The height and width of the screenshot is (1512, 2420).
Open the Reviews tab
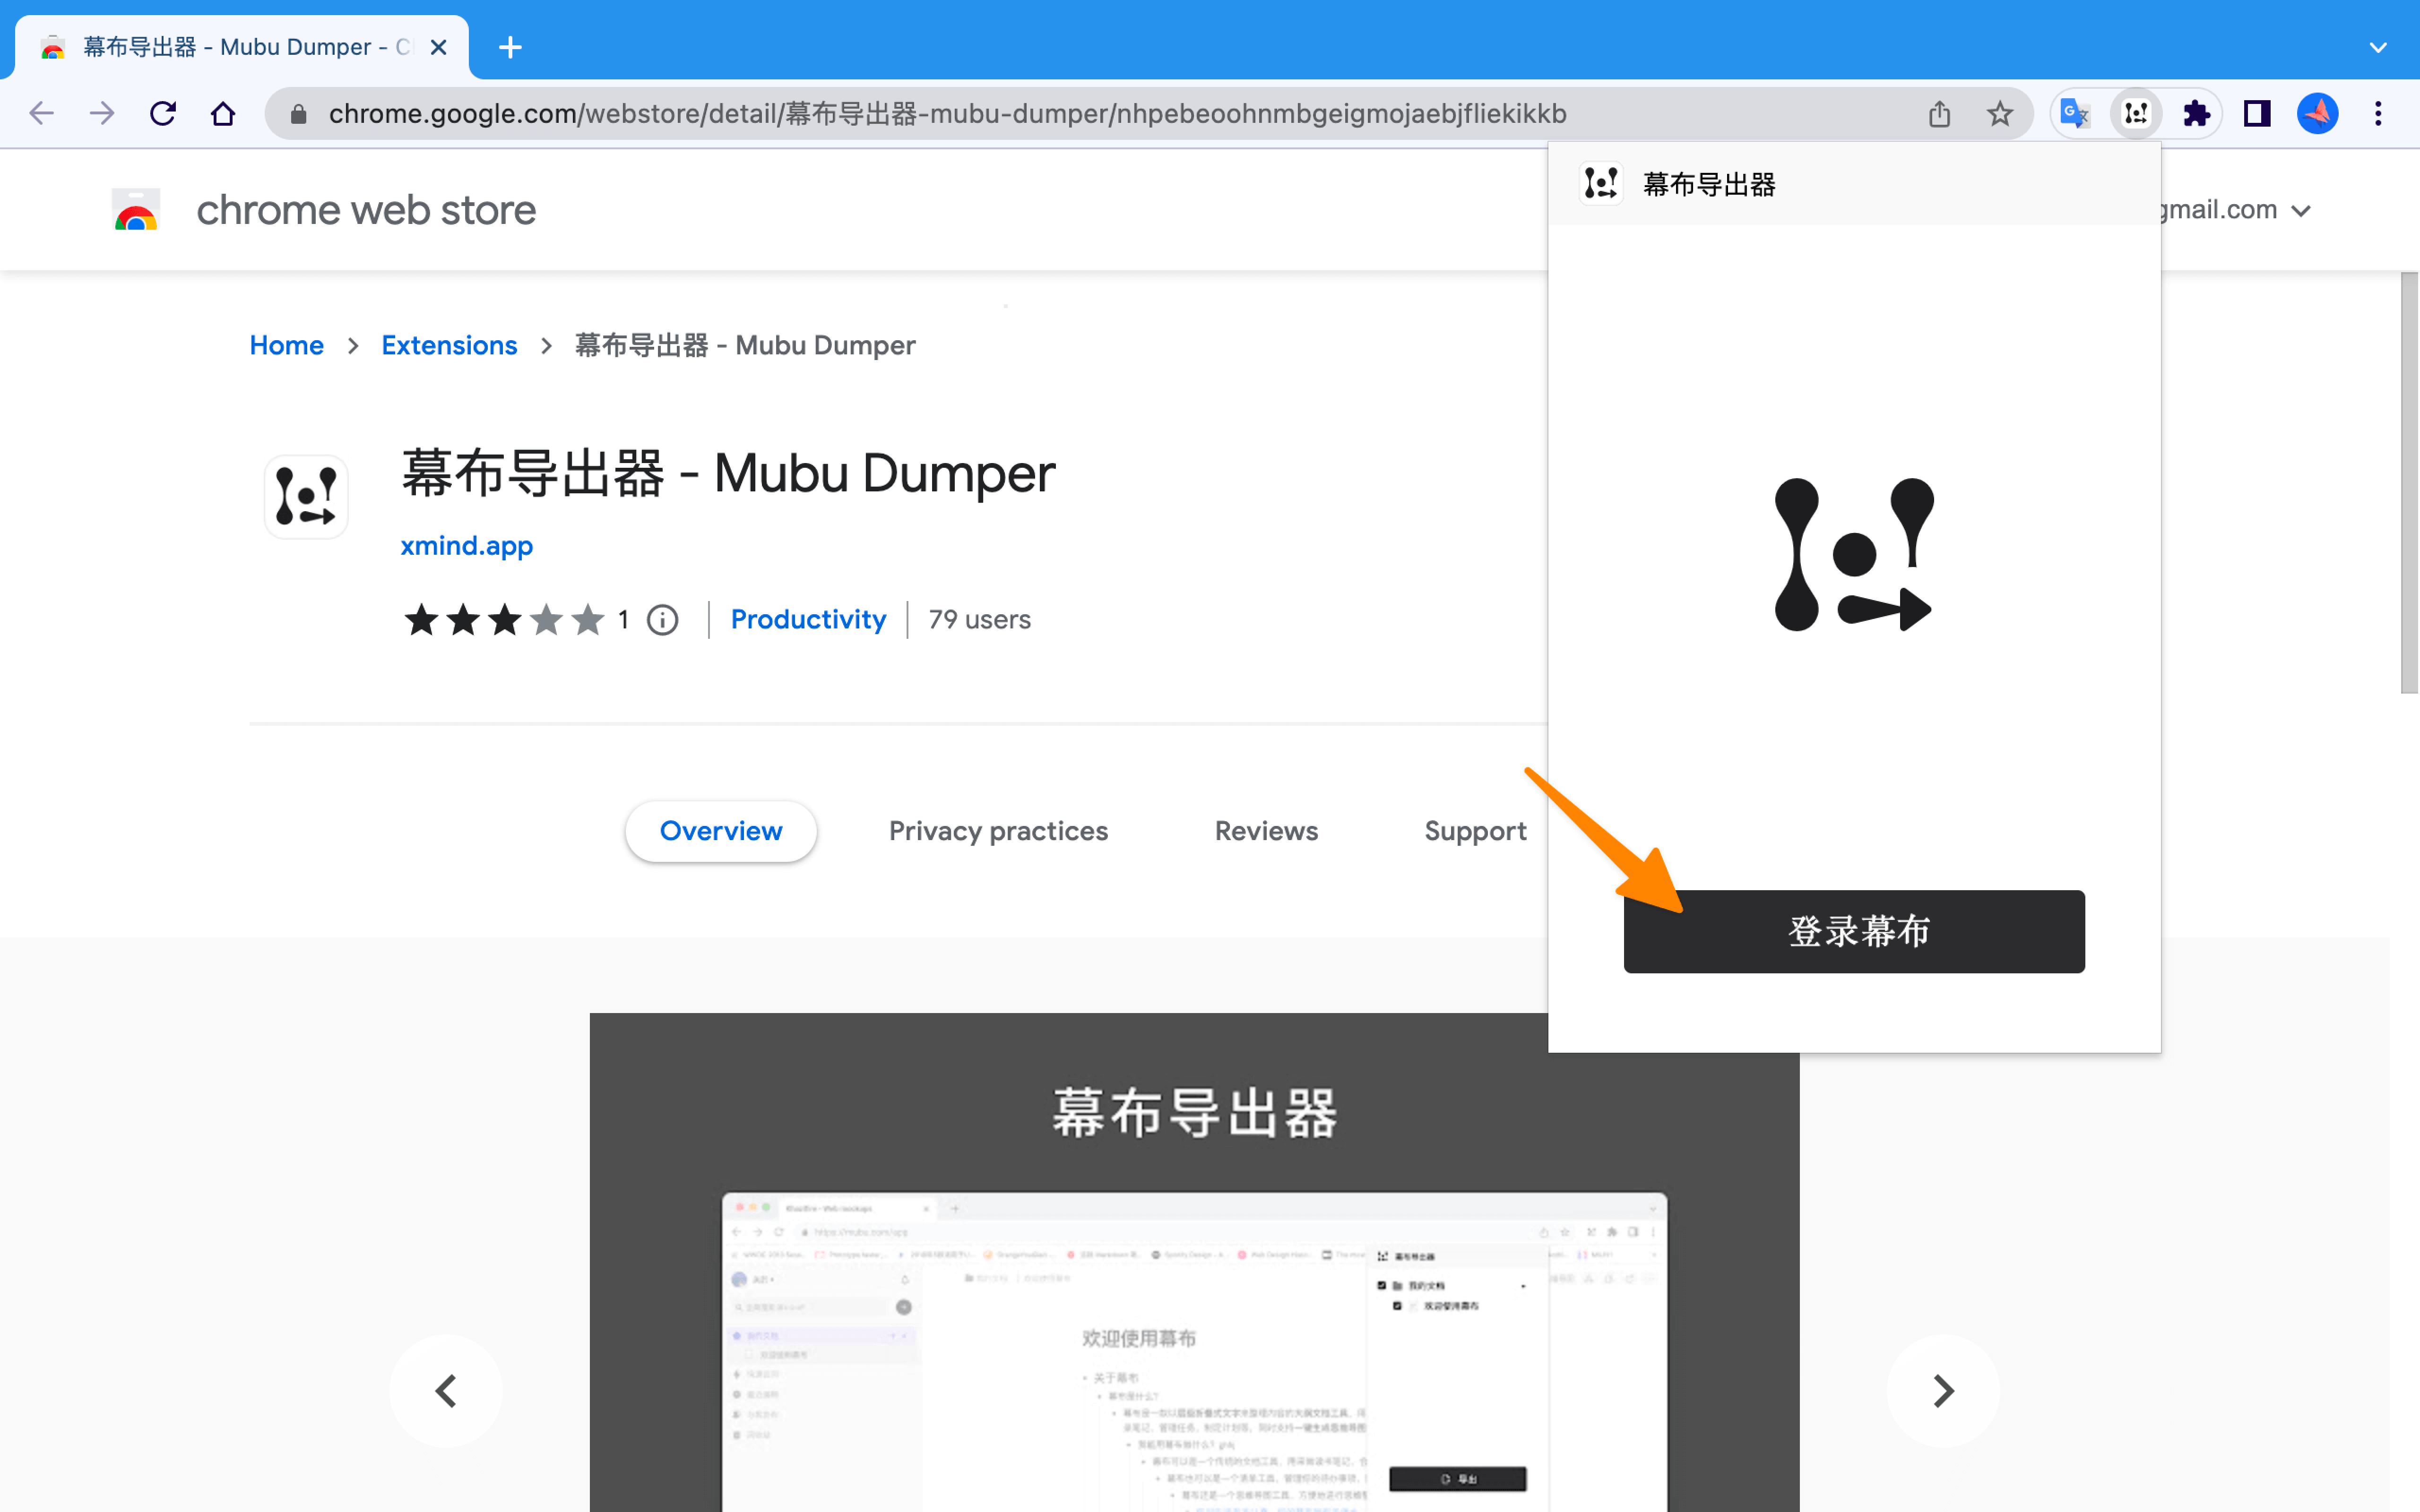click(1265, 831)
